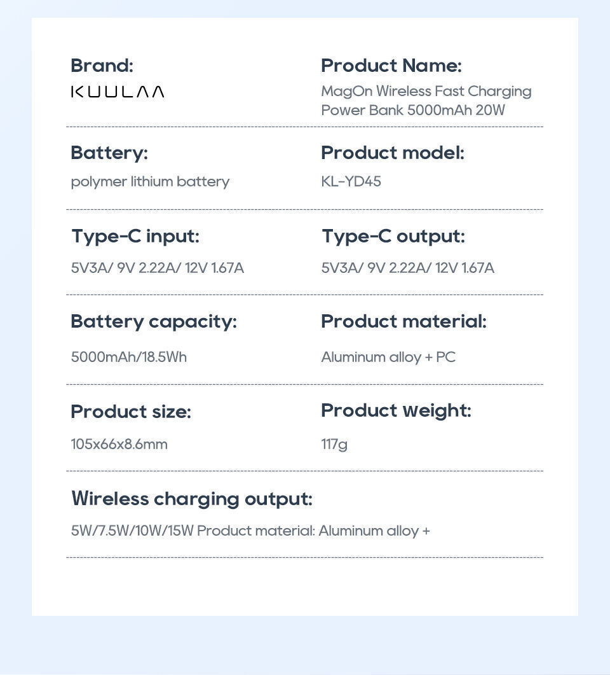Click the Type-C output values text
Image resolution: width=610 pixels, height=675 pixels.
coord(407,268)
